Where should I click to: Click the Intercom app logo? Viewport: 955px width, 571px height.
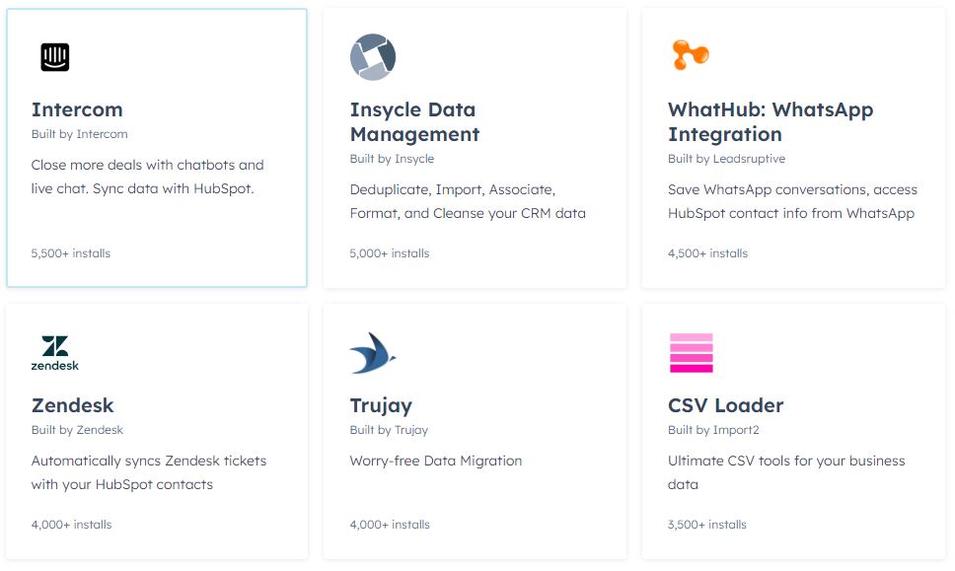[x=53, y=56]
